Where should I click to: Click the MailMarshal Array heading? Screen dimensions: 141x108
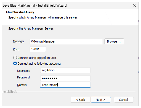point(20,12)
